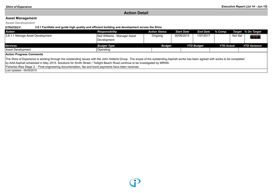Image resolution: width=273 pixels, height=193 pixels.
Task: Select comment line about John Holland Group
Action: pyautogui.click(x=125, y=59)
